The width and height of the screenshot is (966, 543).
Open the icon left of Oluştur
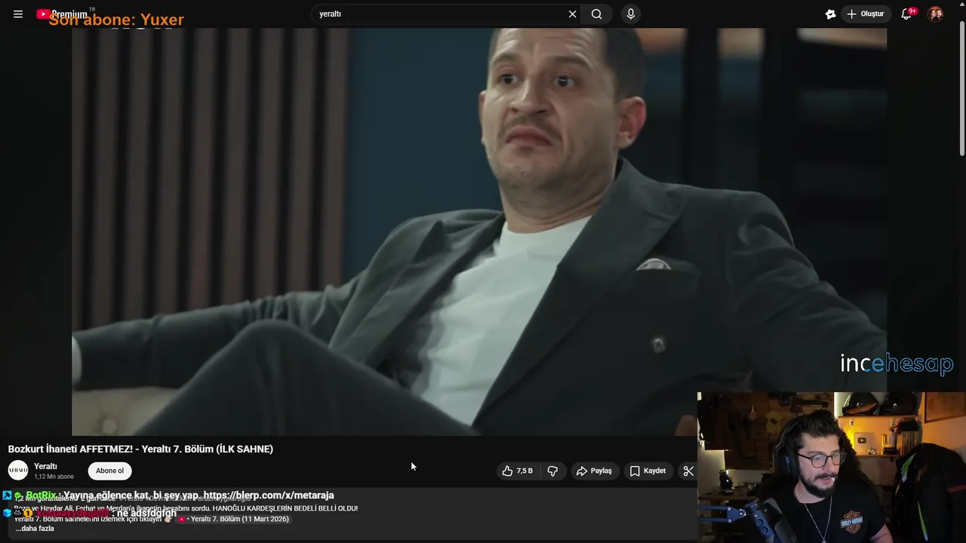click(830, 14)
